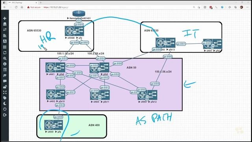Click the ASN 400 text label

point(94,125)
